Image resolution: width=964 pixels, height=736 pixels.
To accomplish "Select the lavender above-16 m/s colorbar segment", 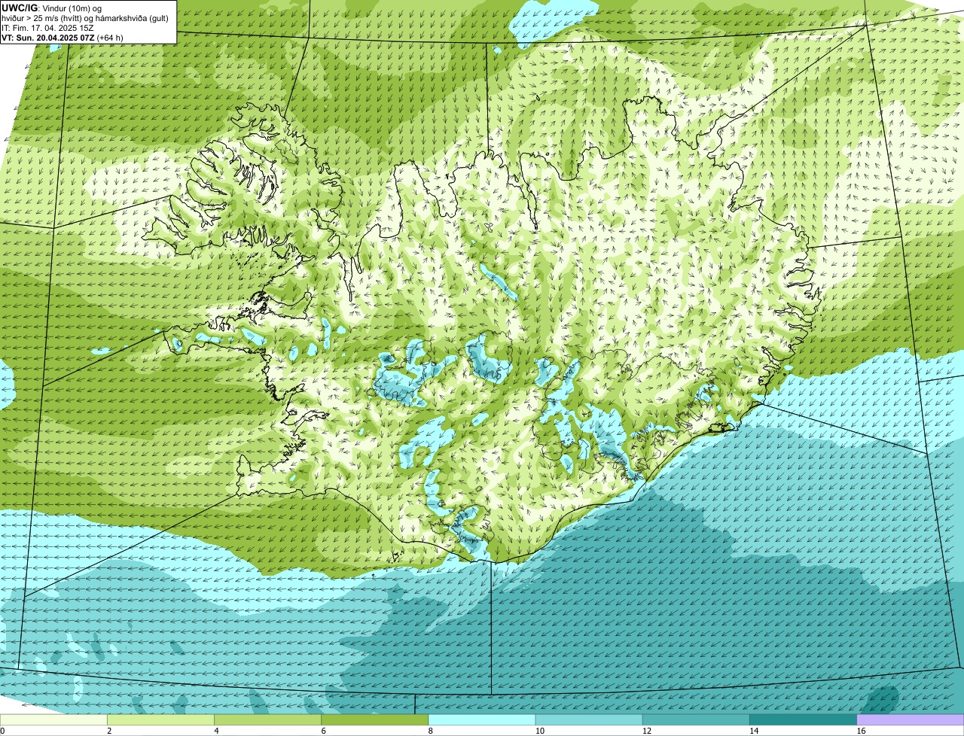I will coord(911,720).
